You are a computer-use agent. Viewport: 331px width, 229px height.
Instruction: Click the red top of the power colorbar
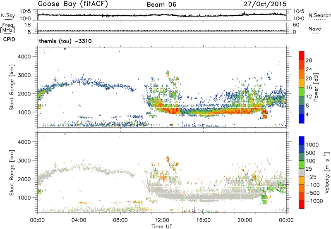click(x=302, y=55)
